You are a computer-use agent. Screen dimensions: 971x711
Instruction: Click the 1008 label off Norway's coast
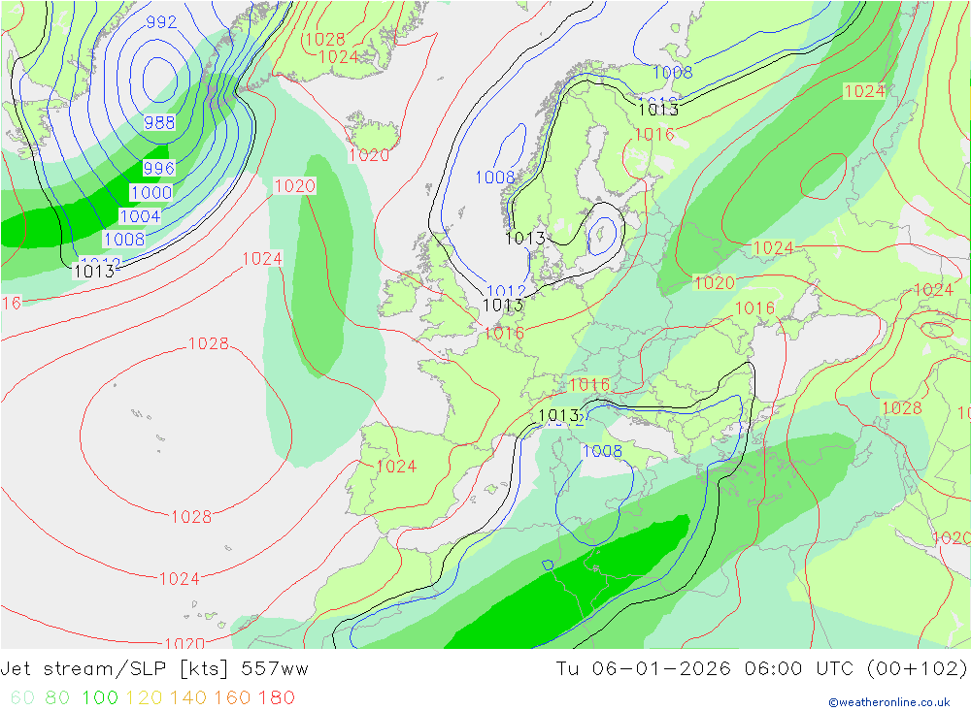pos(495,178)
